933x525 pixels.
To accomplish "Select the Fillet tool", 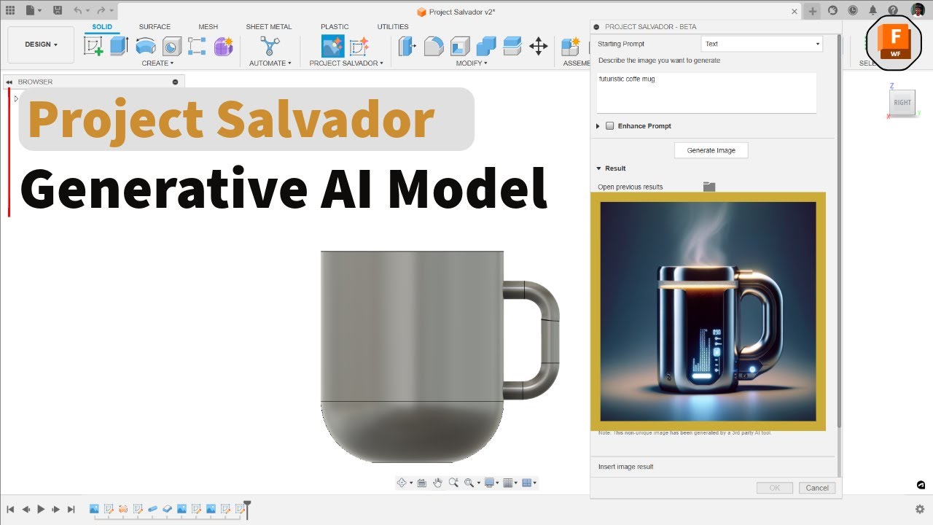I will [434, 46].
